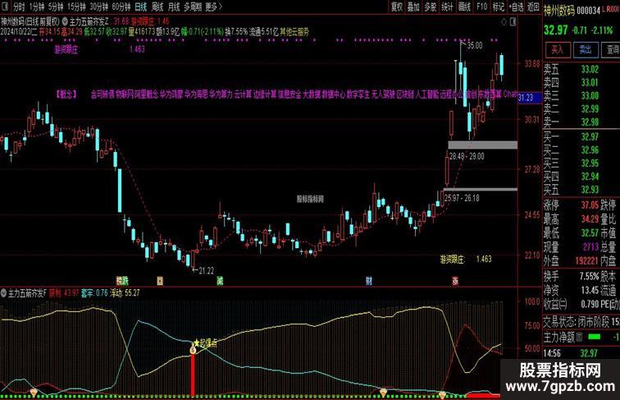This screenshot has width=620, height=400.
Task: Click the round indicator settings icon beside 主力五箭齐发Z
Action: pyautogui.click(x=65, y=21)
